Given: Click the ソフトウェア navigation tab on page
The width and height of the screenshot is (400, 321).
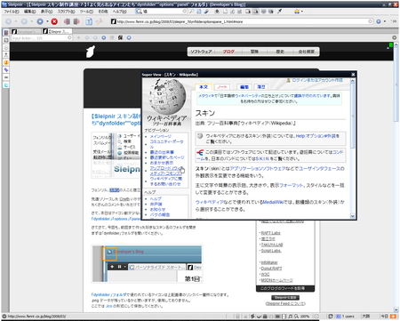Looking at the screenshot, I should [x=201, y=52].
